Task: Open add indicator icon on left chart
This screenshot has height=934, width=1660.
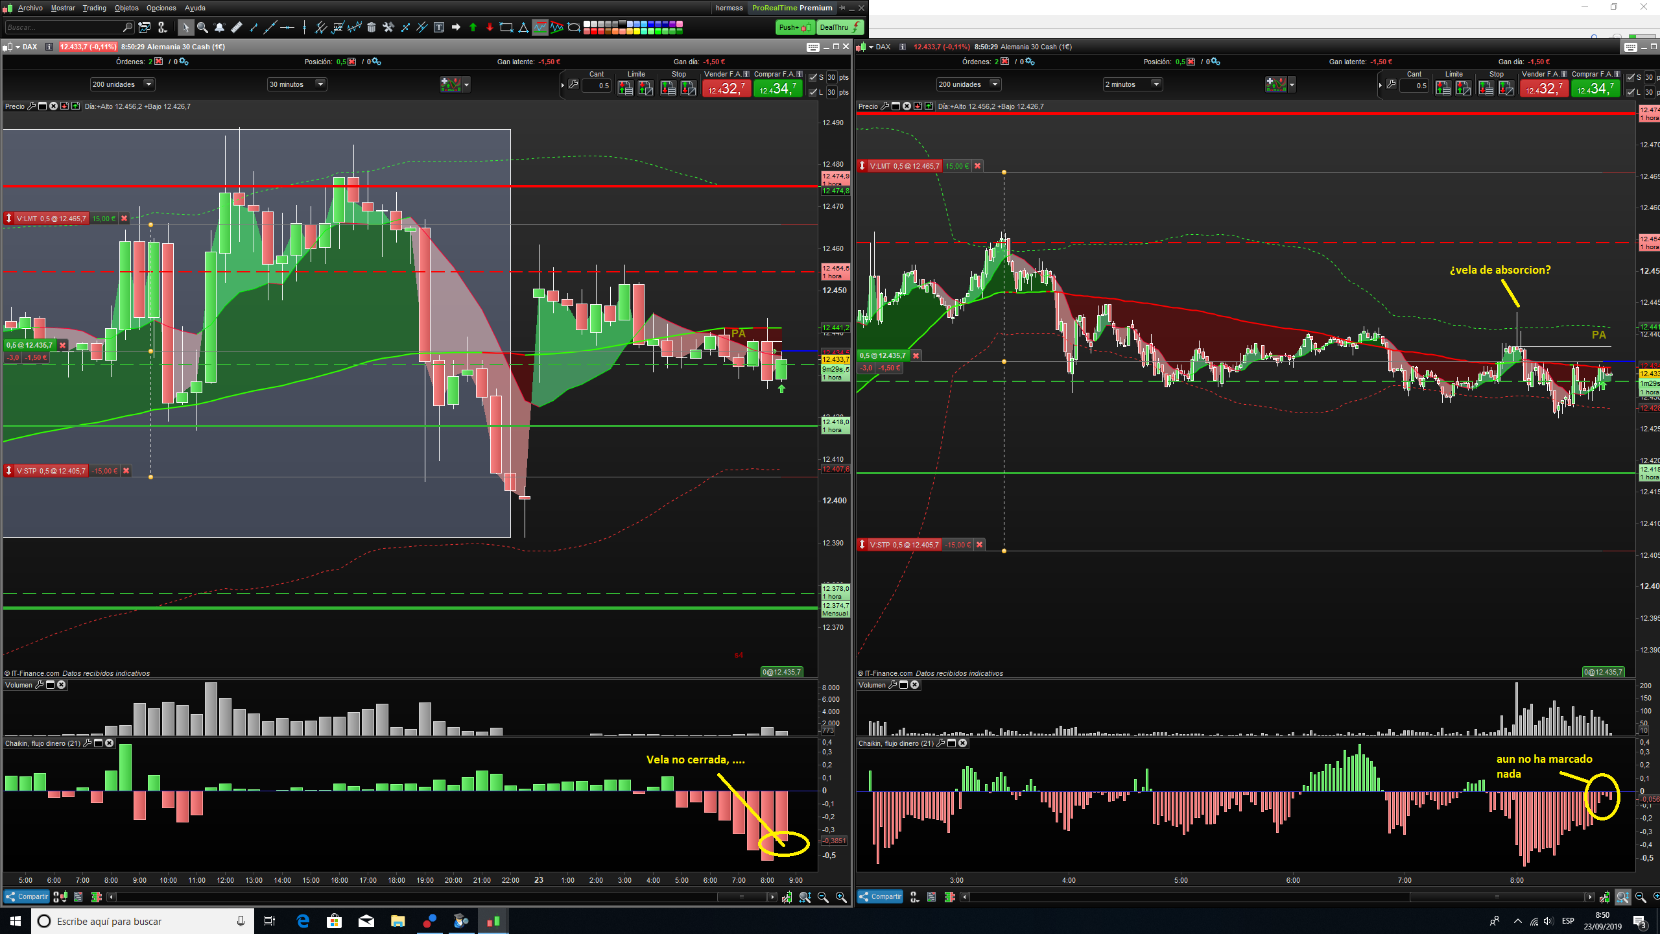Action: coord(450,84)
